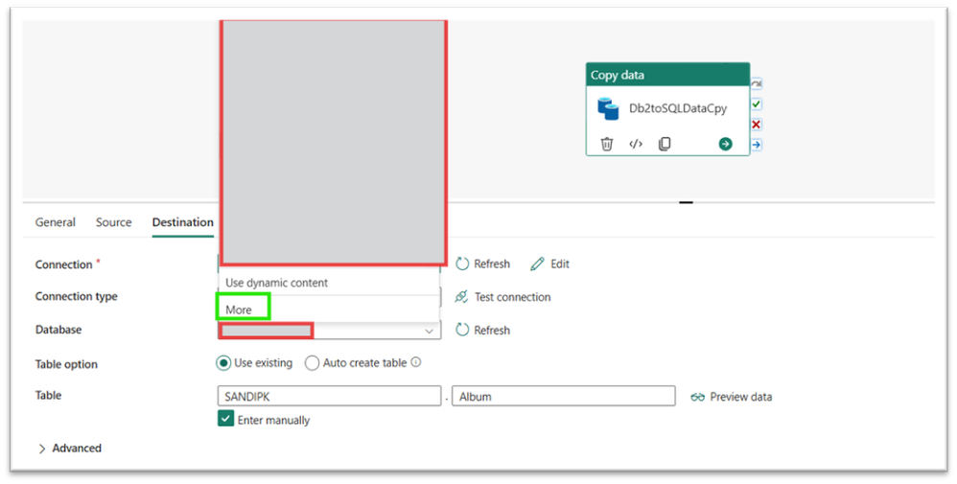
Task: Click the Connection type label
Action: 77,296
